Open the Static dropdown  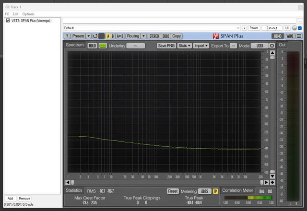tap(184, 46)
